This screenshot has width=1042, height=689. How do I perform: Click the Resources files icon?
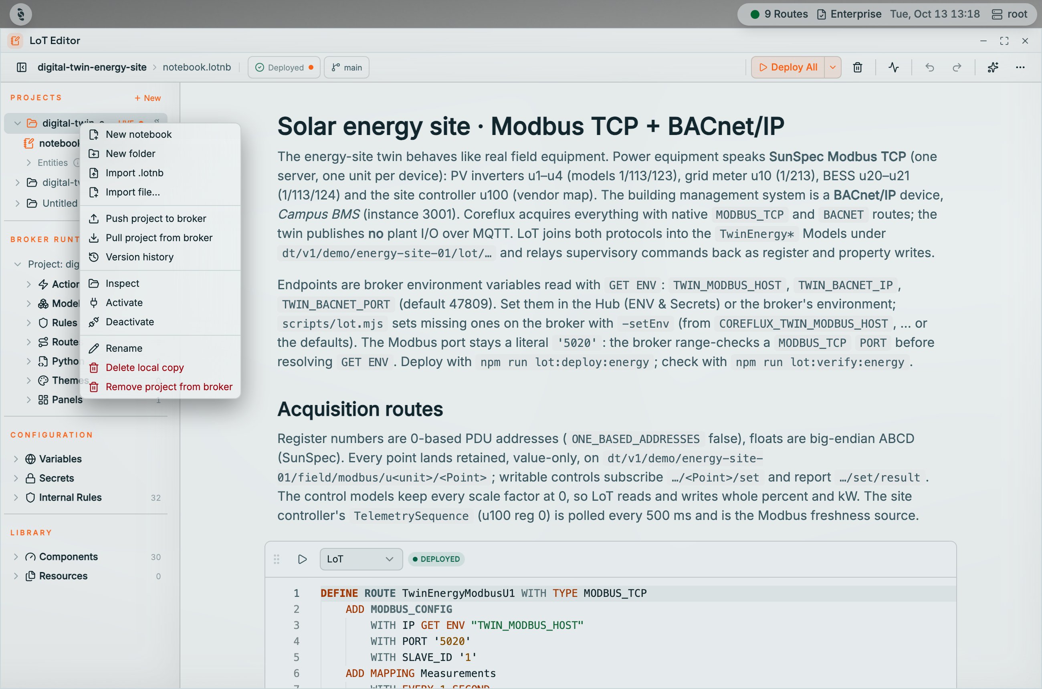coord(30,576)
